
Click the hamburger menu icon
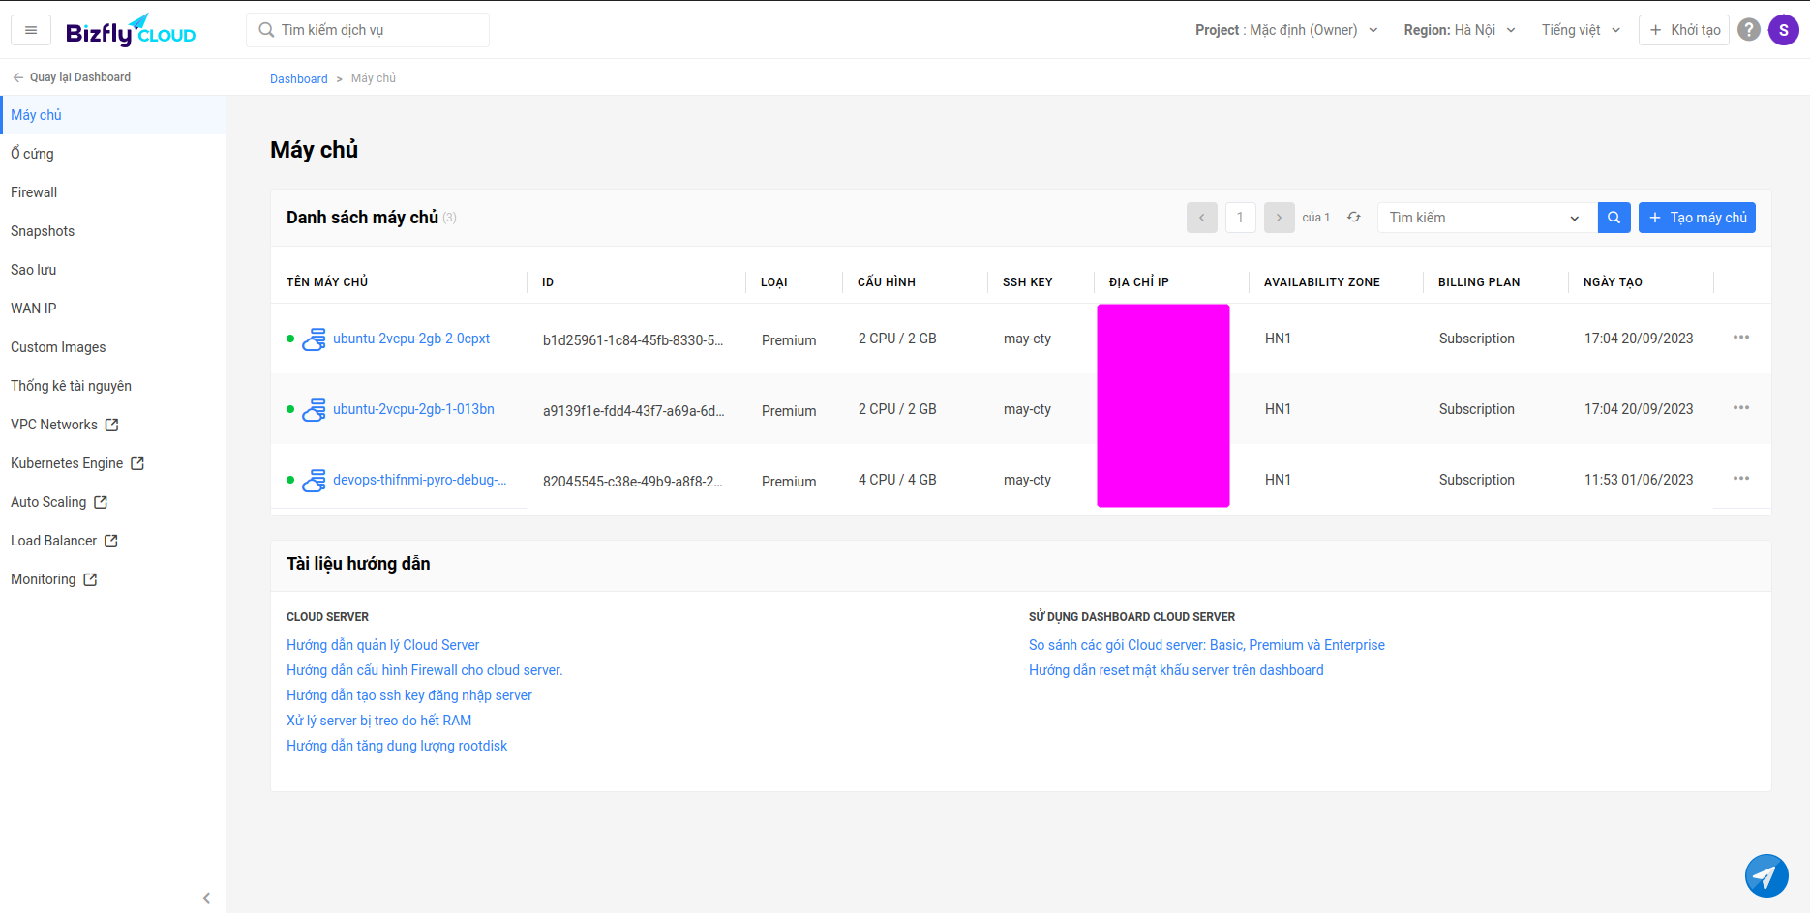pyautogui.click(x=31, y=30)
